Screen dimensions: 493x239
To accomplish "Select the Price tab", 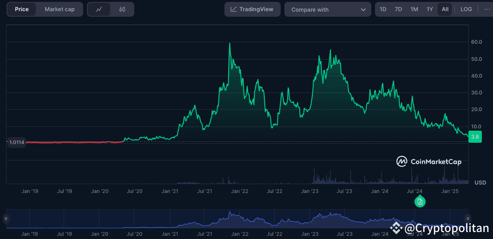I will pos(22,9).
